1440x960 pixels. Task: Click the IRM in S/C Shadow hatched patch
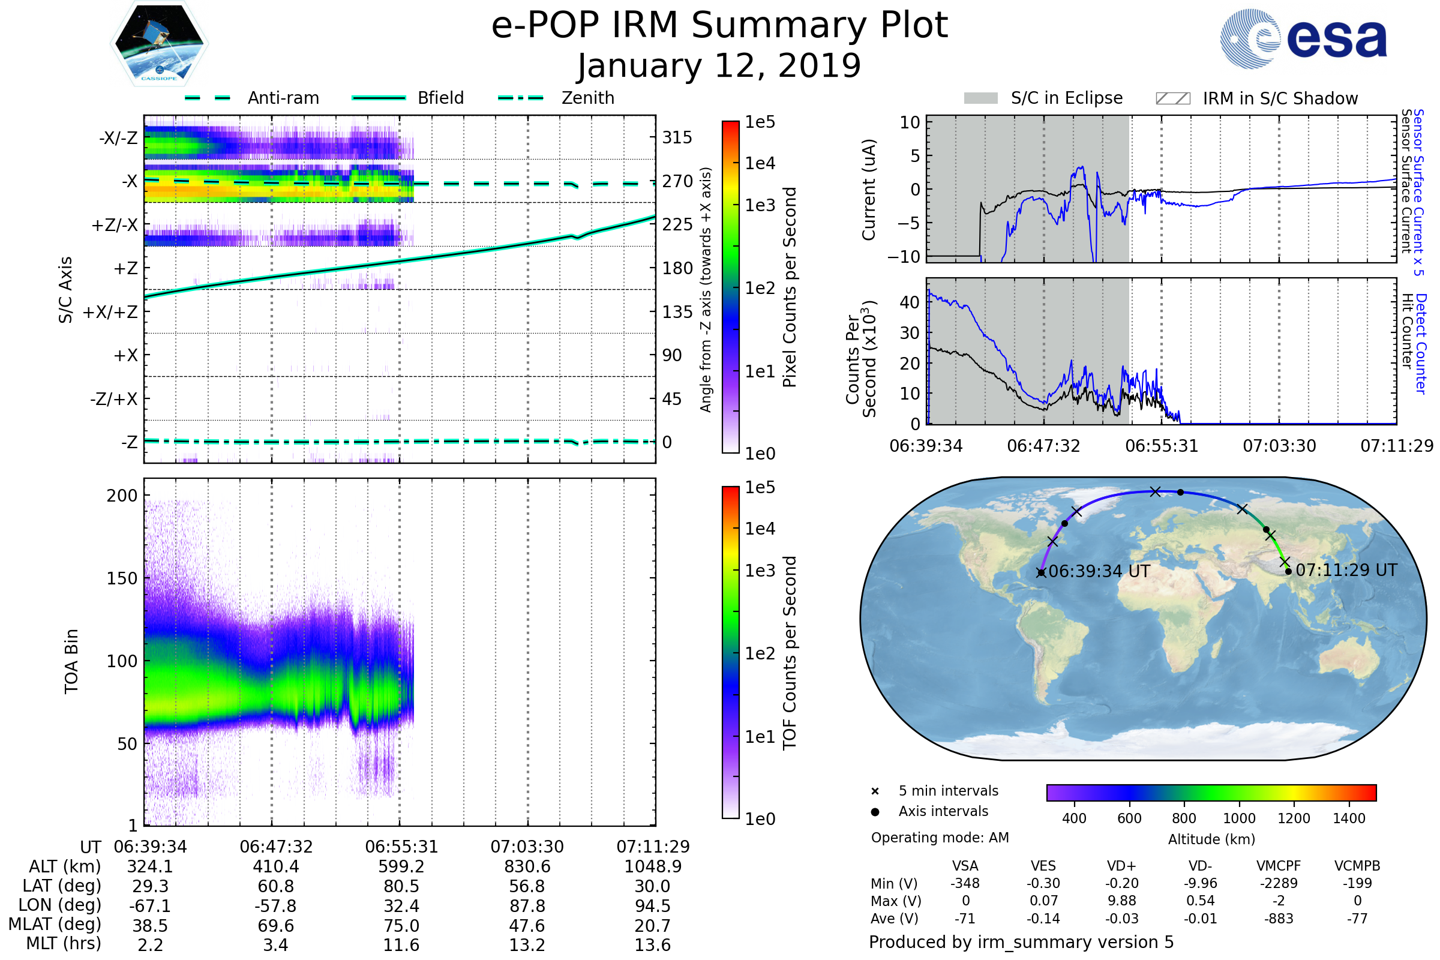pos(1172,98)
